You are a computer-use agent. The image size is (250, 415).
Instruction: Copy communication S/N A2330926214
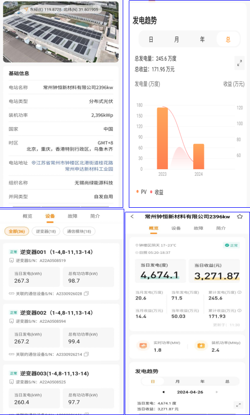pyautogui.click(x=86, y=354)
